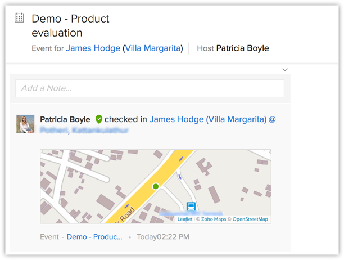Click host name Patricia Boyle
The width and height of the screenshot is (344, 260).
click(x=242, y=48)
